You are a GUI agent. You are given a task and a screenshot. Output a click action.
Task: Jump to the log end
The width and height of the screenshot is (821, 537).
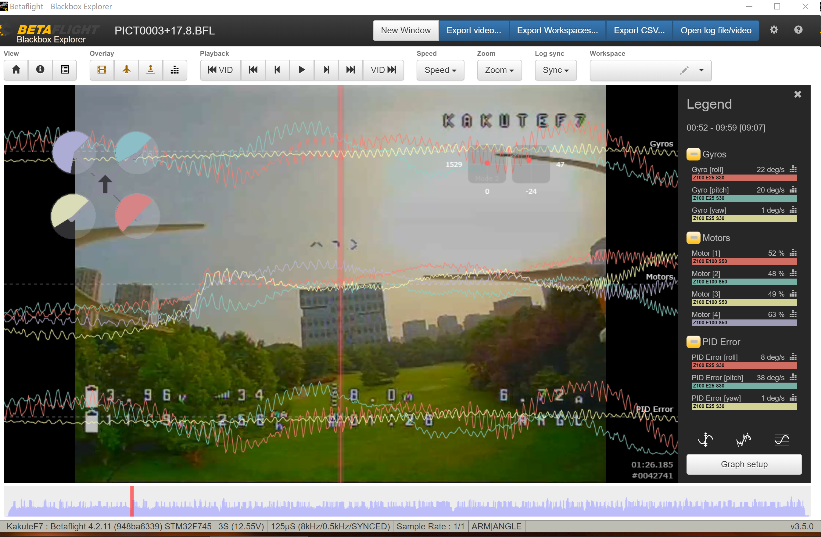pyautogui.click(x=351, y=70)
